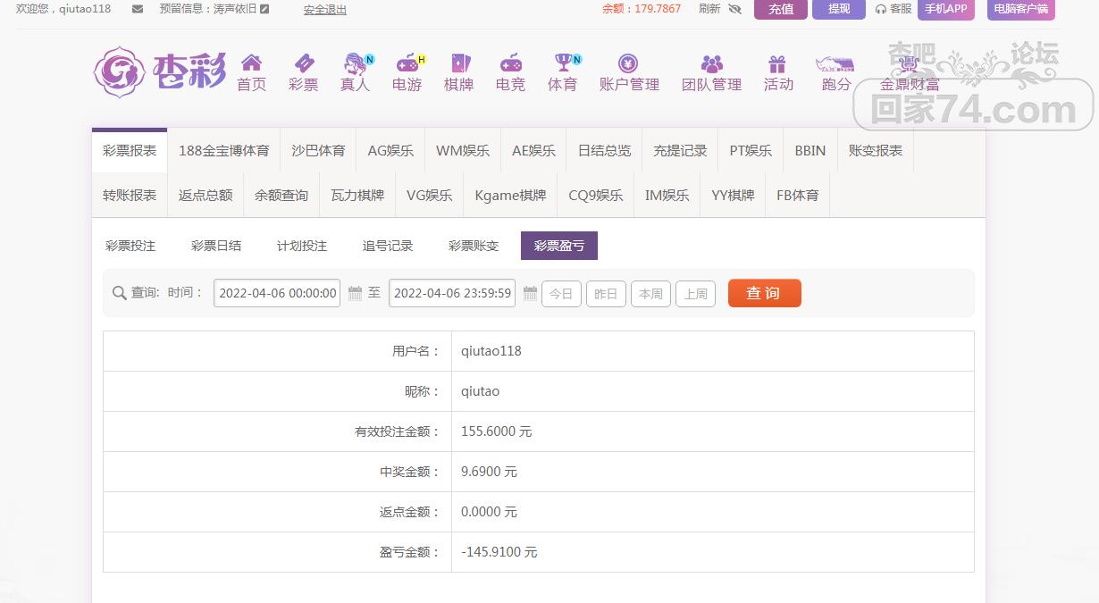Viewport: 1099px width, 603px height.
Task: Click the 充值 deposit button
Action: click(780, 9)
